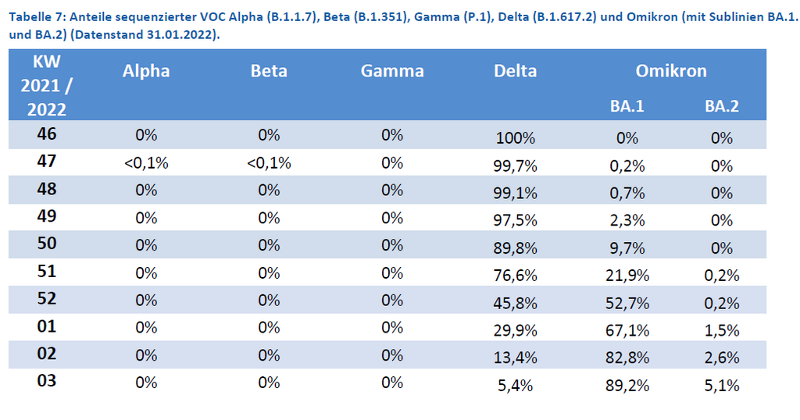Select the 82,8% BA.1 value

click(627, 358)
